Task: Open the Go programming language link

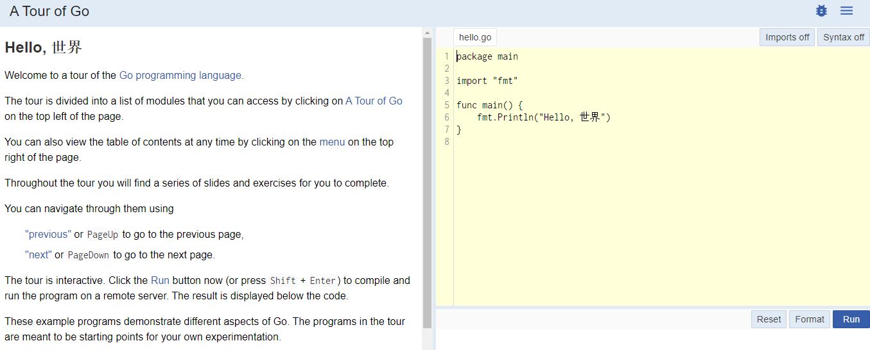Action: 180,75
